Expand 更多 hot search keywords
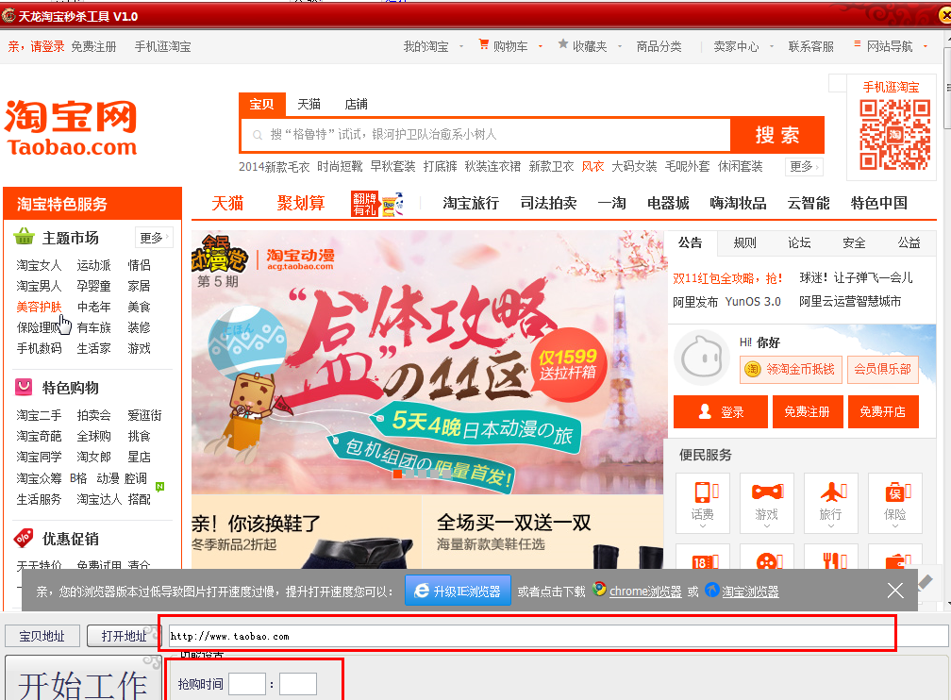Screen dimensions: 951x700 804,166
